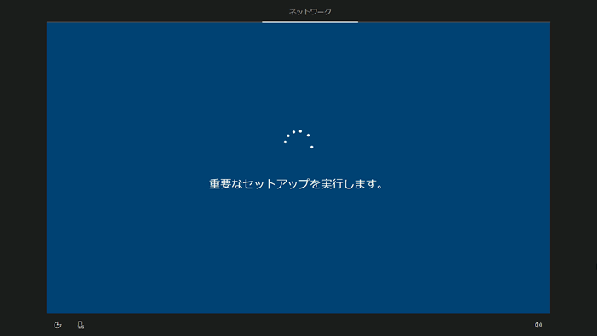Toggle the Cortana microphone icon

pos(81,325)
